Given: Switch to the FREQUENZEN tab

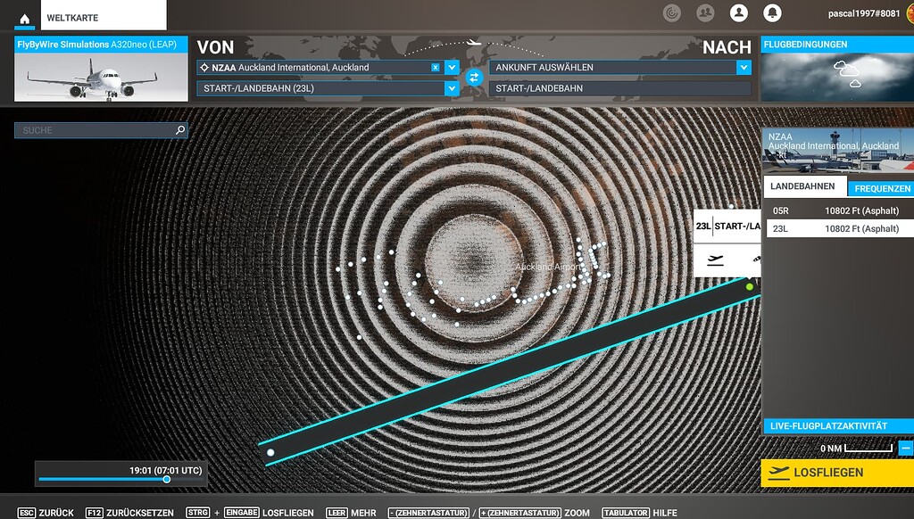Looking at the screenshot, I should coord(884,185).
